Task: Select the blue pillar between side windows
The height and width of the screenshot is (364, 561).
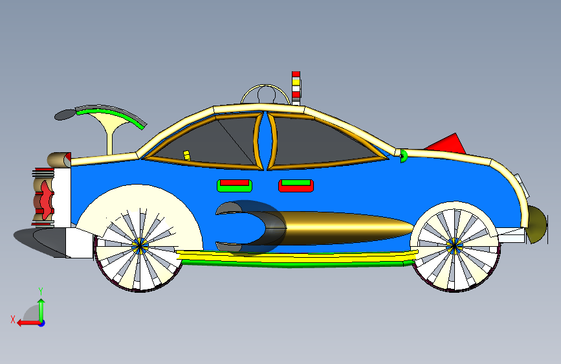Action: [x=265, y=141]
